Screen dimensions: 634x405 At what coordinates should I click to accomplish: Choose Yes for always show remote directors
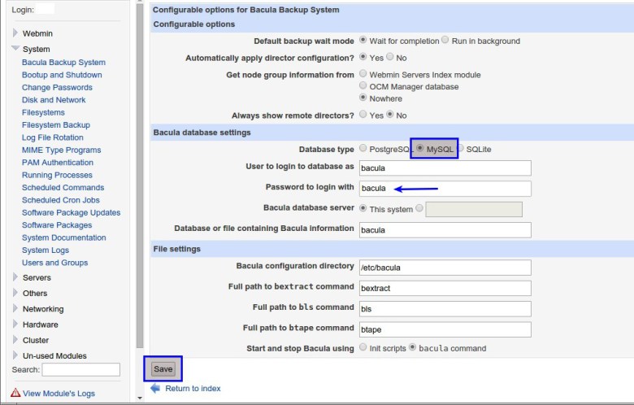(x=363, y=114)
